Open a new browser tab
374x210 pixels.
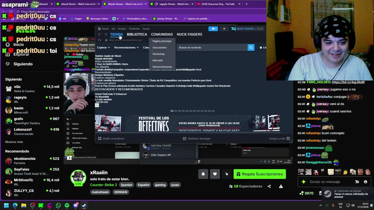pyautogui.click(x=246, y=4)
